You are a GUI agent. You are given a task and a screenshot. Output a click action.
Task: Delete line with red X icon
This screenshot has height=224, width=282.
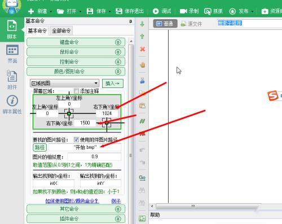click(143, 49)
